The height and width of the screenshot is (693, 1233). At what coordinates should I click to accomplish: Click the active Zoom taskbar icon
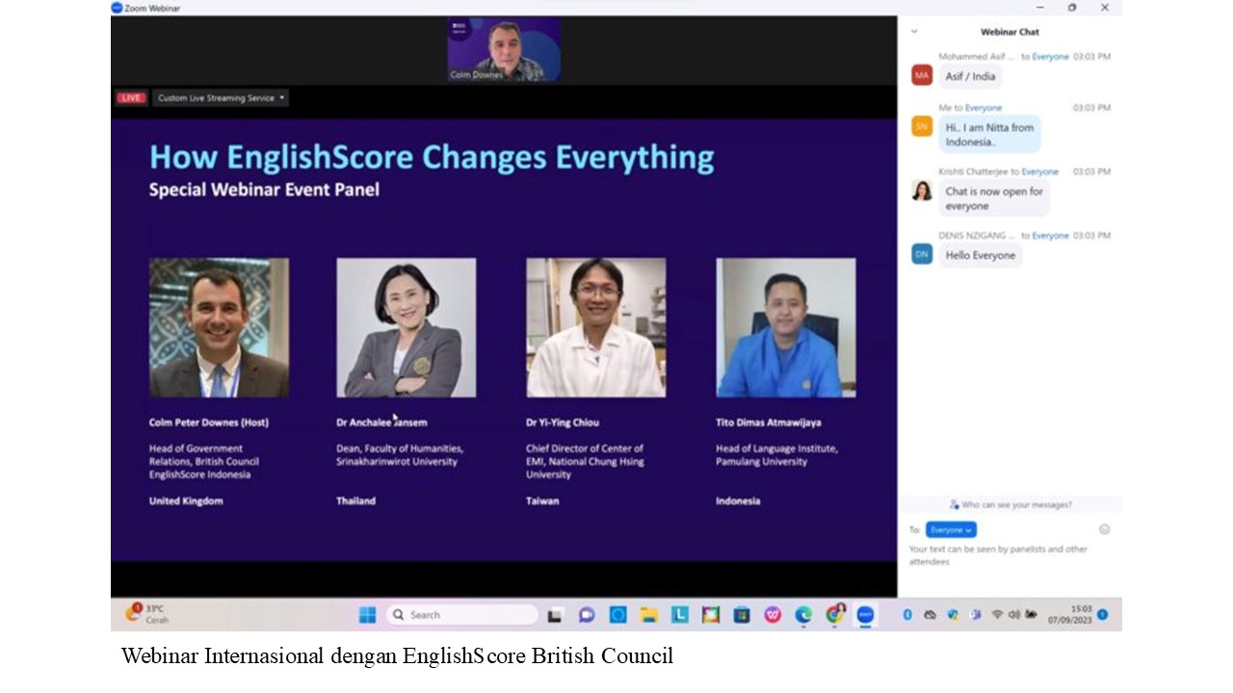(x=865, y=615)
